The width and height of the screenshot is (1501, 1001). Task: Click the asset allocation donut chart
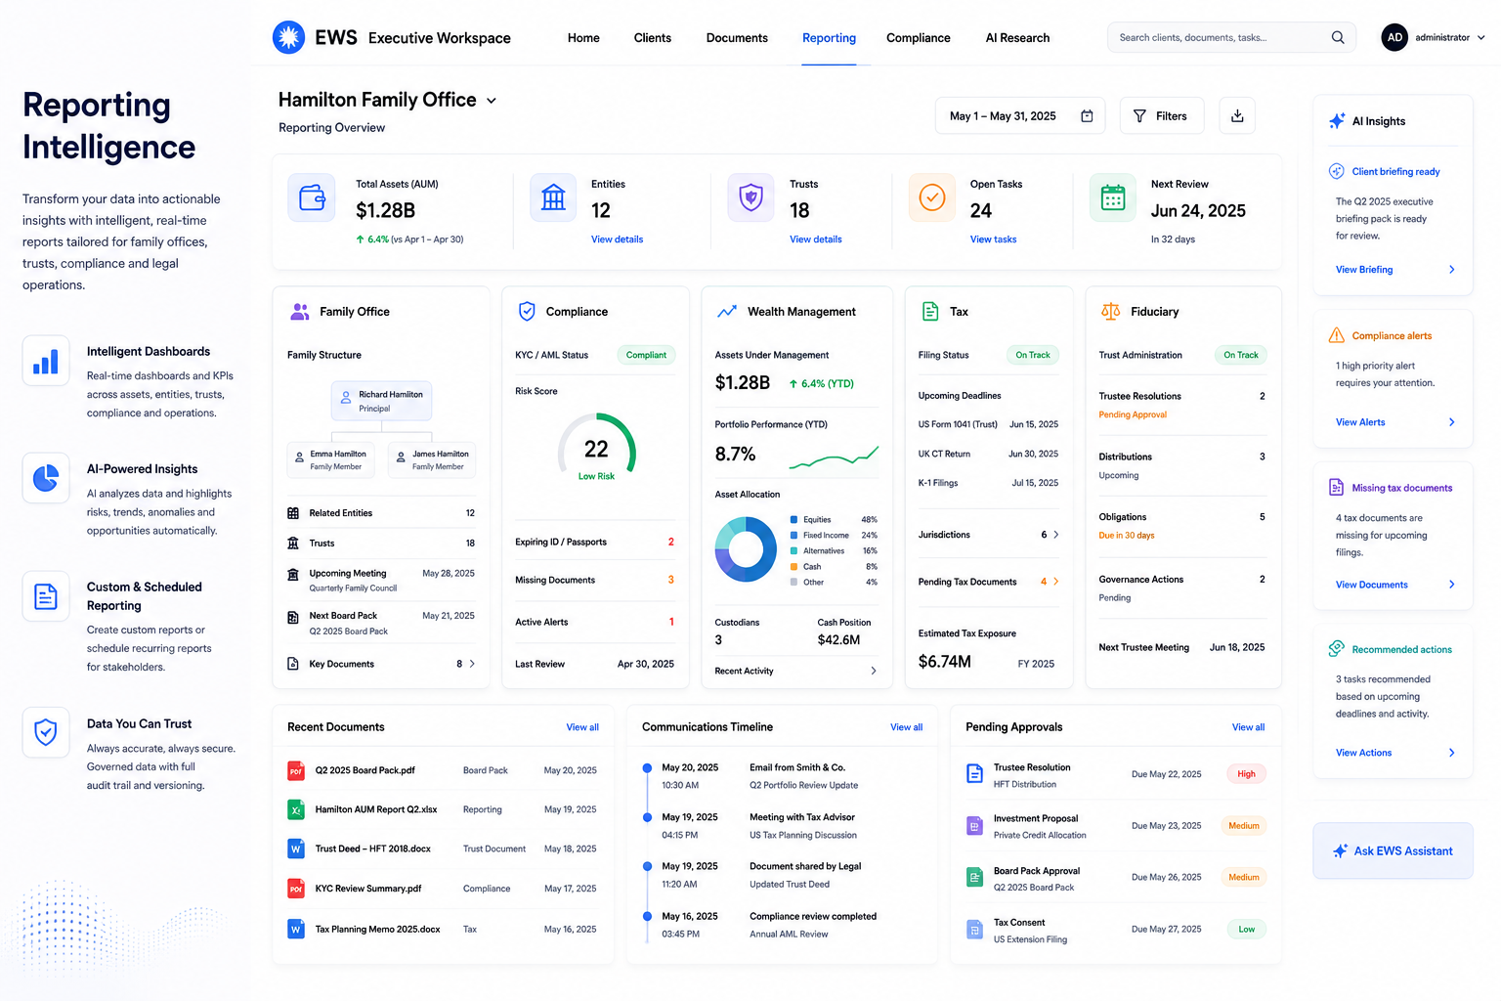pos(746,549)
